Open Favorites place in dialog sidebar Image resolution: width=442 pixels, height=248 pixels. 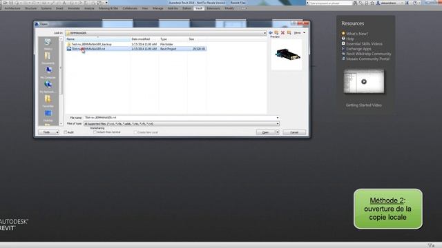click(x=48, y=101)
